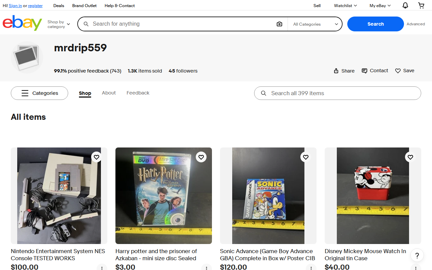Click the Search for anything field
Viewport: 432px width, 270px height.
[182, 24]
